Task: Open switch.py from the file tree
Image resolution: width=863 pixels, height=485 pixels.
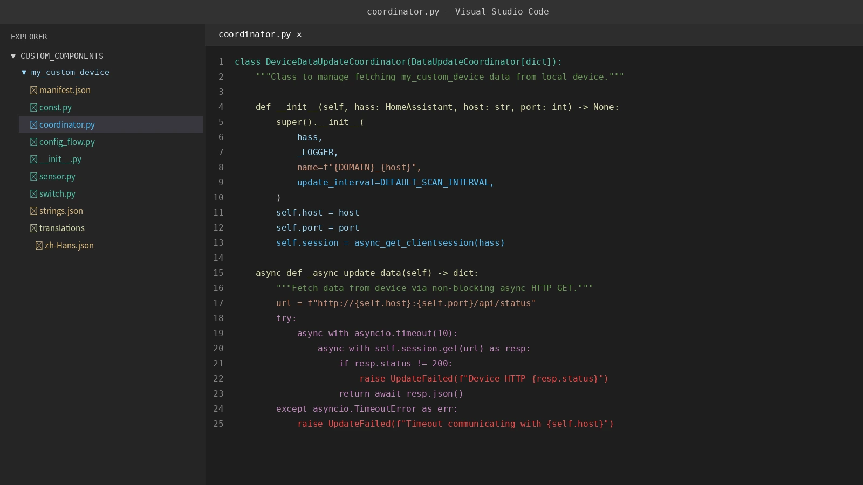Action: (x=57, y=193)
